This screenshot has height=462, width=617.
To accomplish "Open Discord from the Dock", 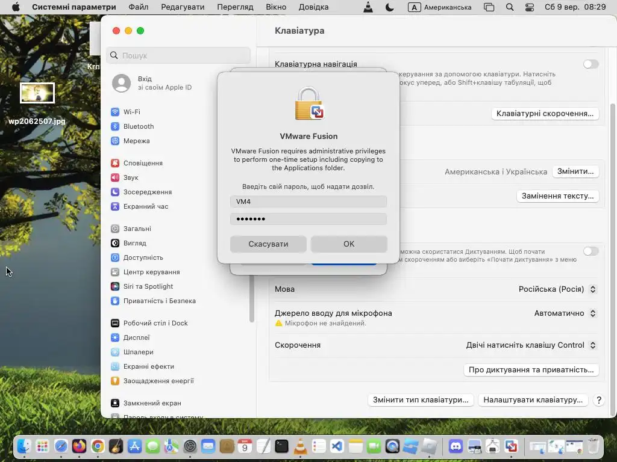I will [x=456, y=446].
